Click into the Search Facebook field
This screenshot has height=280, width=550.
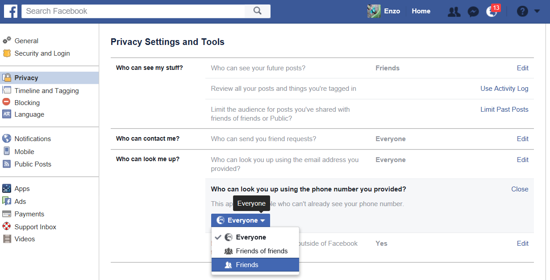(134, 11)
